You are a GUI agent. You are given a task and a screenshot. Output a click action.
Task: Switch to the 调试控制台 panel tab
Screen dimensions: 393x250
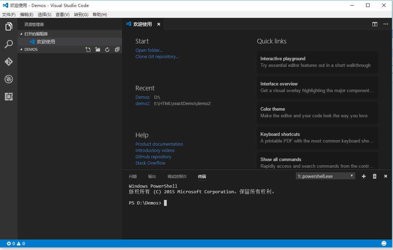coord(177,176)
